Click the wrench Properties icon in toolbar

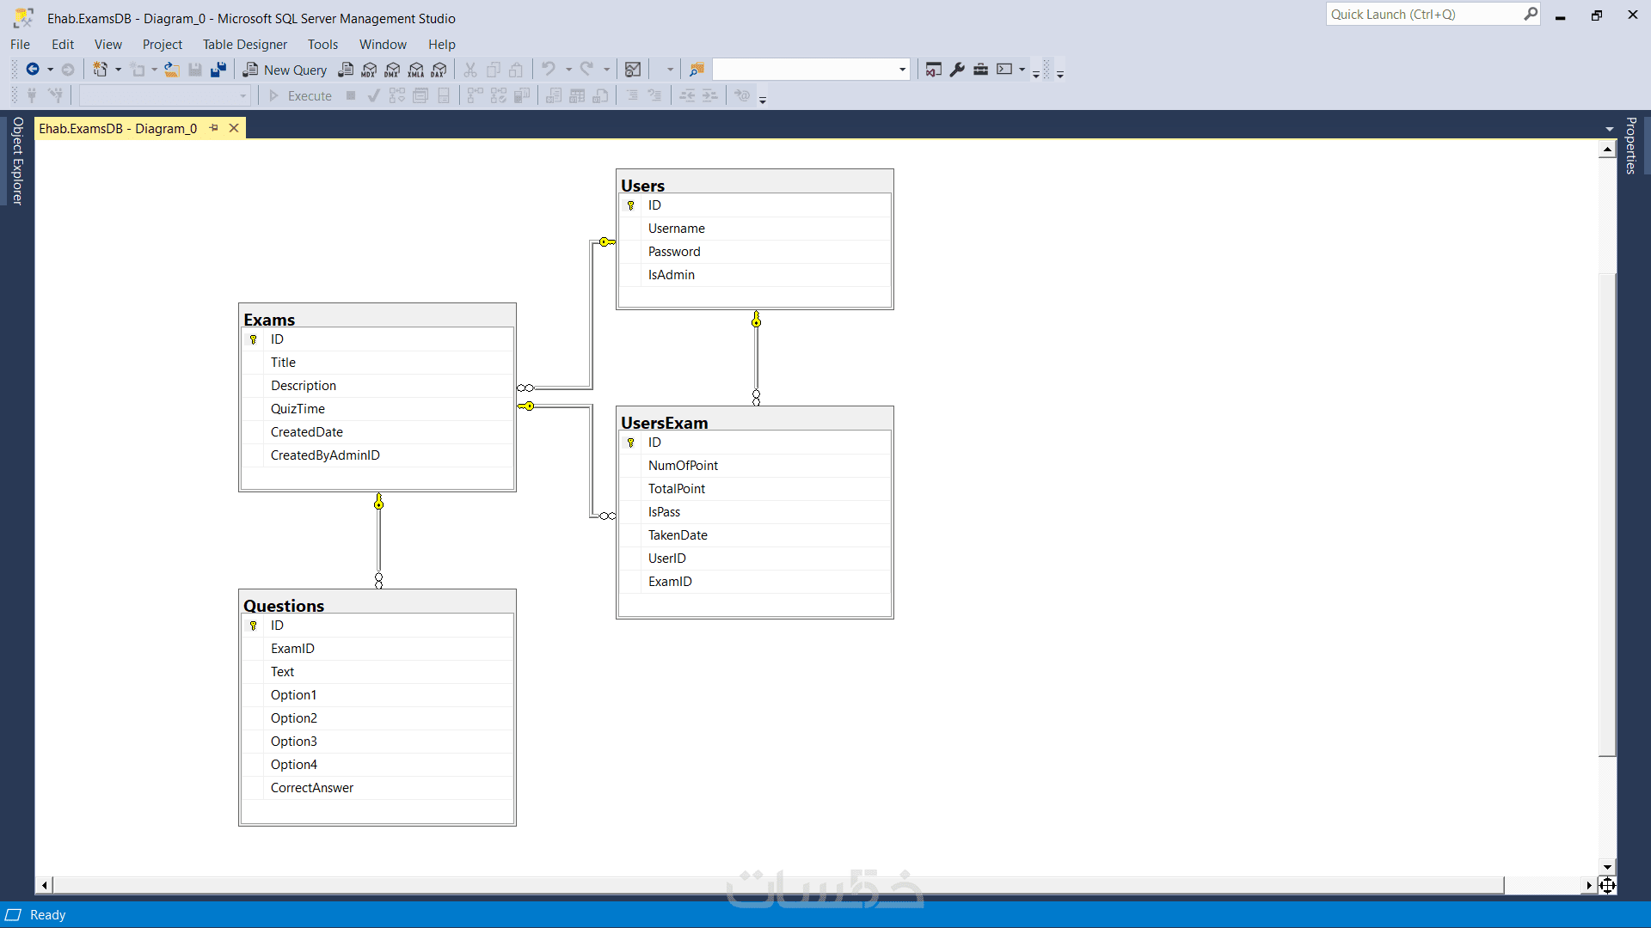click(x=957, y=70)
